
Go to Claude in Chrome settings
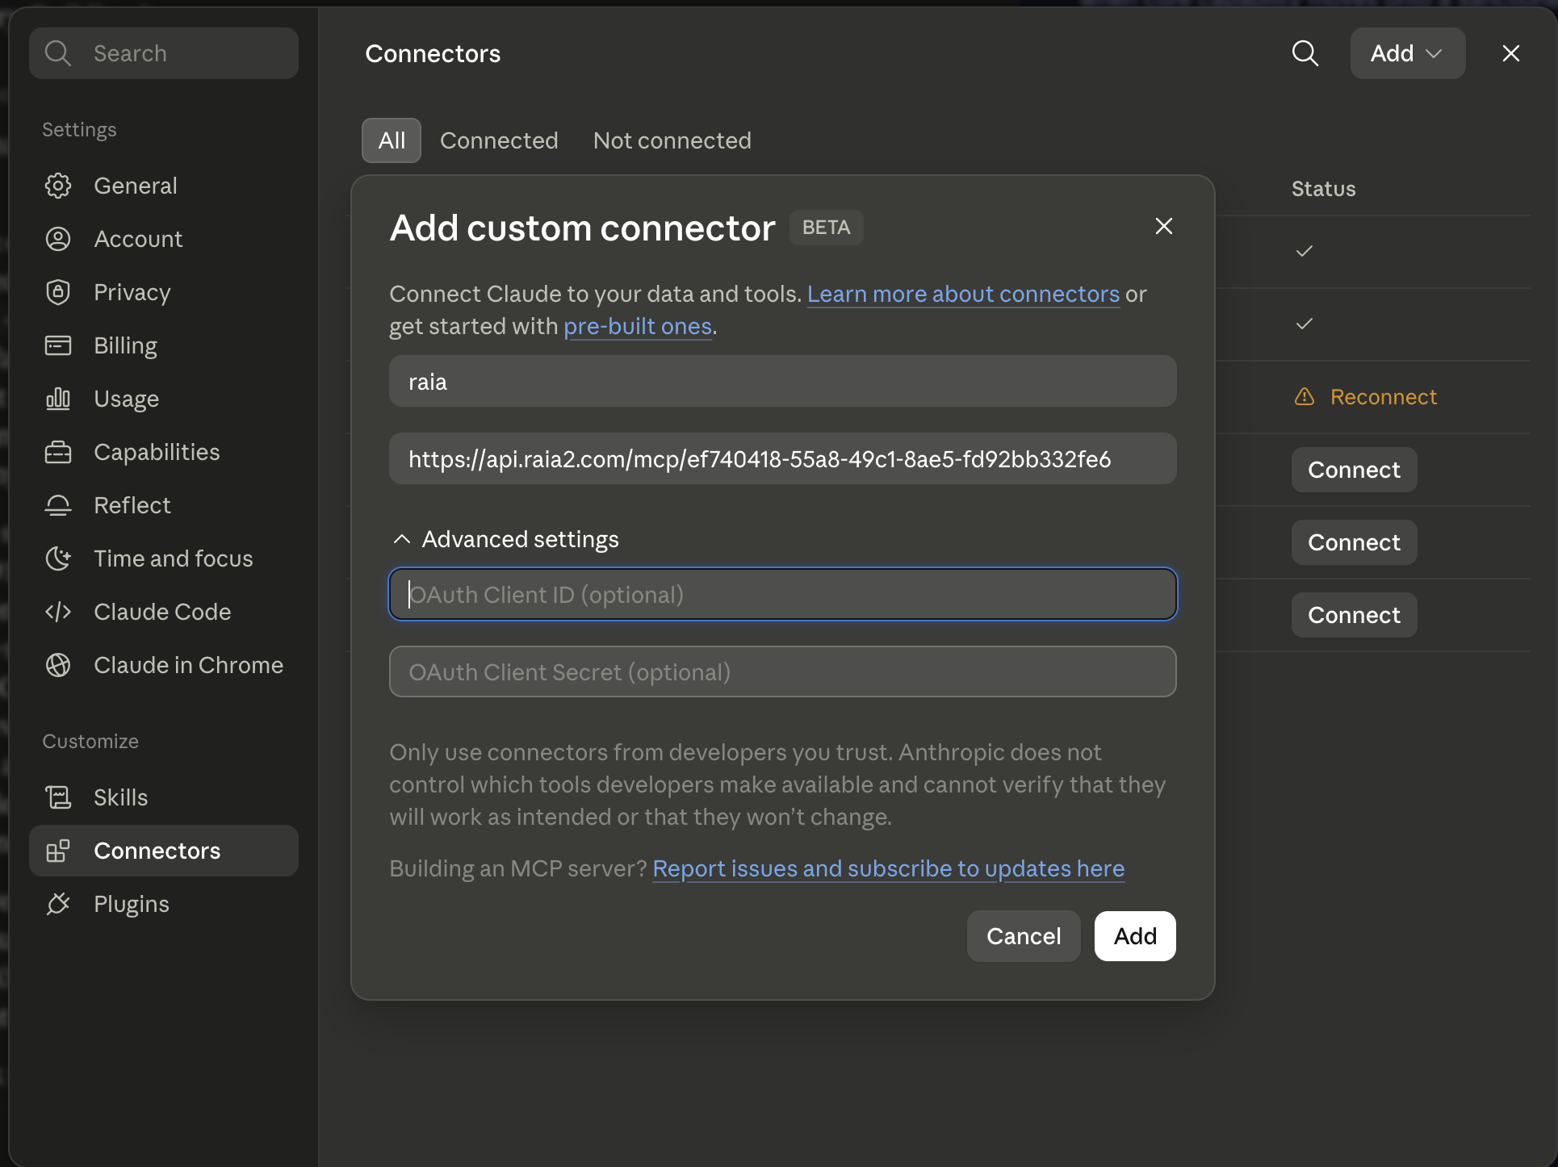tap(164, 665)
